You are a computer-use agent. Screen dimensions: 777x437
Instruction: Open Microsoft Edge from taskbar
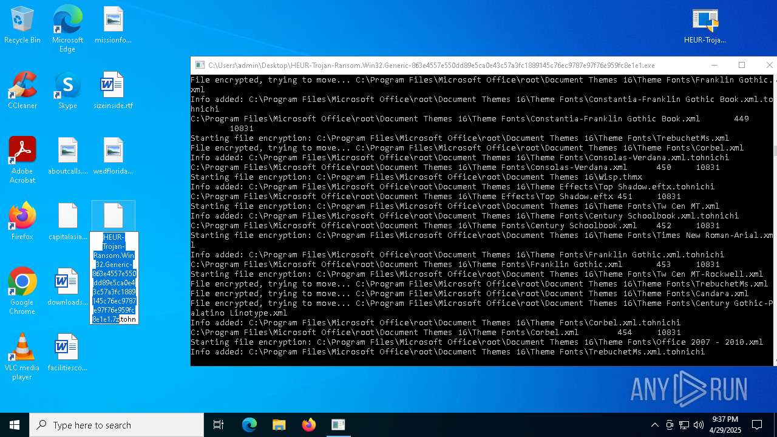pyautogui.click(x=249, y=425)
